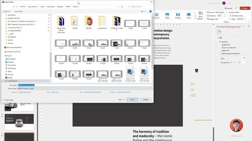The image size is (252, 141).
Task: Select the 2.mp4 video file
Action: (x=144, y=24)
